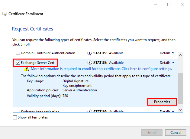The image size is (190, 139).
Task: Click the Server Authentication policy text
Action: point(80,90)
